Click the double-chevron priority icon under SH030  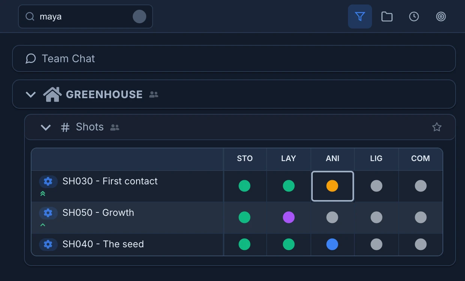pos(43,194)
